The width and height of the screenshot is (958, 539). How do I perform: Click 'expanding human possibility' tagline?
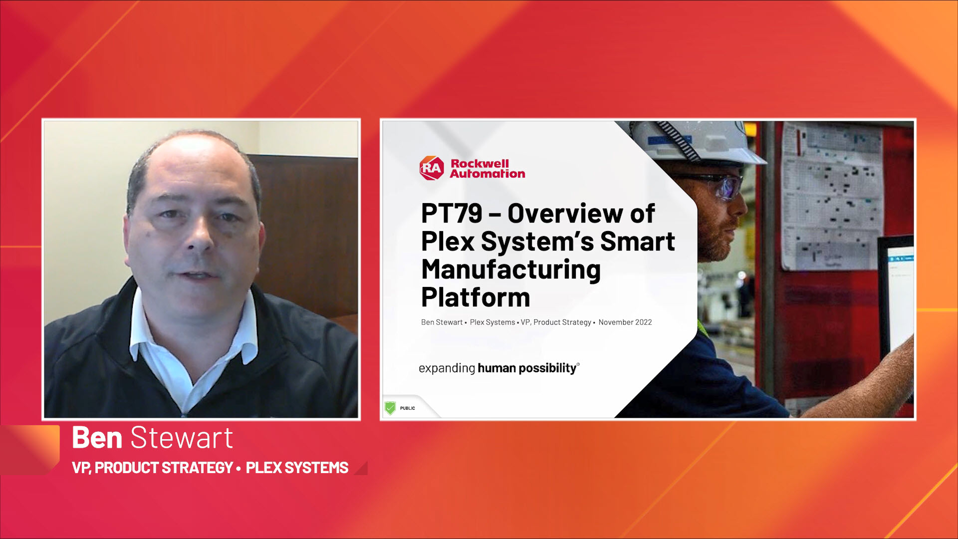point(499,368)
